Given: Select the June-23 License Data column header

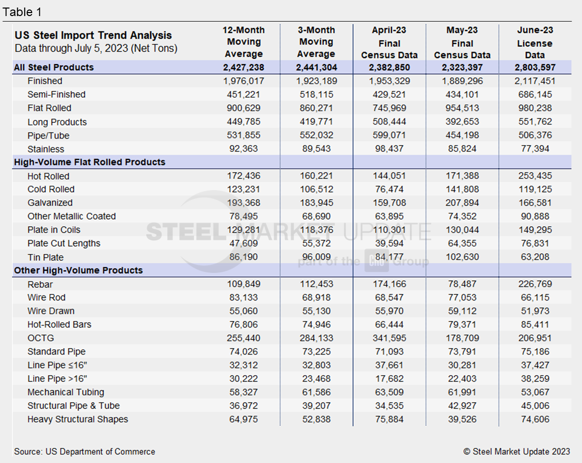Looking at the screenshot, I should [x=534, y=43].
